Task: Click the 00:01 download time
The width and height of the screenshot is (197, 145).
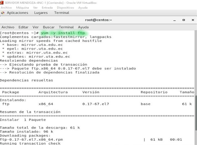Action: (x=176, y=139)
